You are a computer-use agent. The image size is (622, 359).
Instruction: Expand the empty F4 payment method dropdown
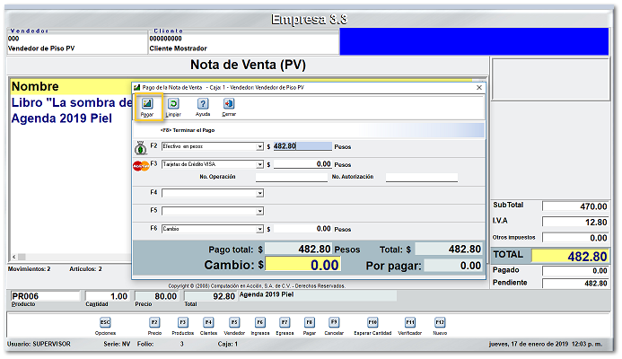click(259, 192)
